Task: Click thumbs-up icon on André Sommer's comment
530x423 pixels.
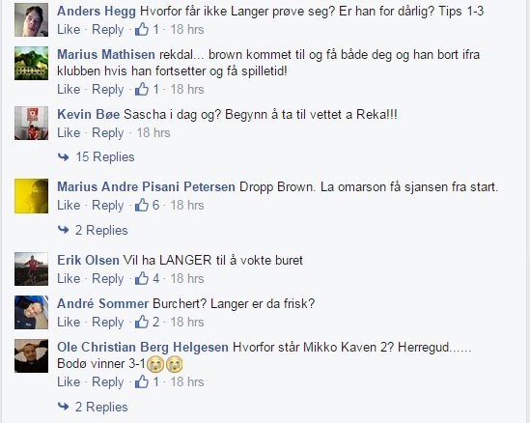Action: [x=142, y=322]
